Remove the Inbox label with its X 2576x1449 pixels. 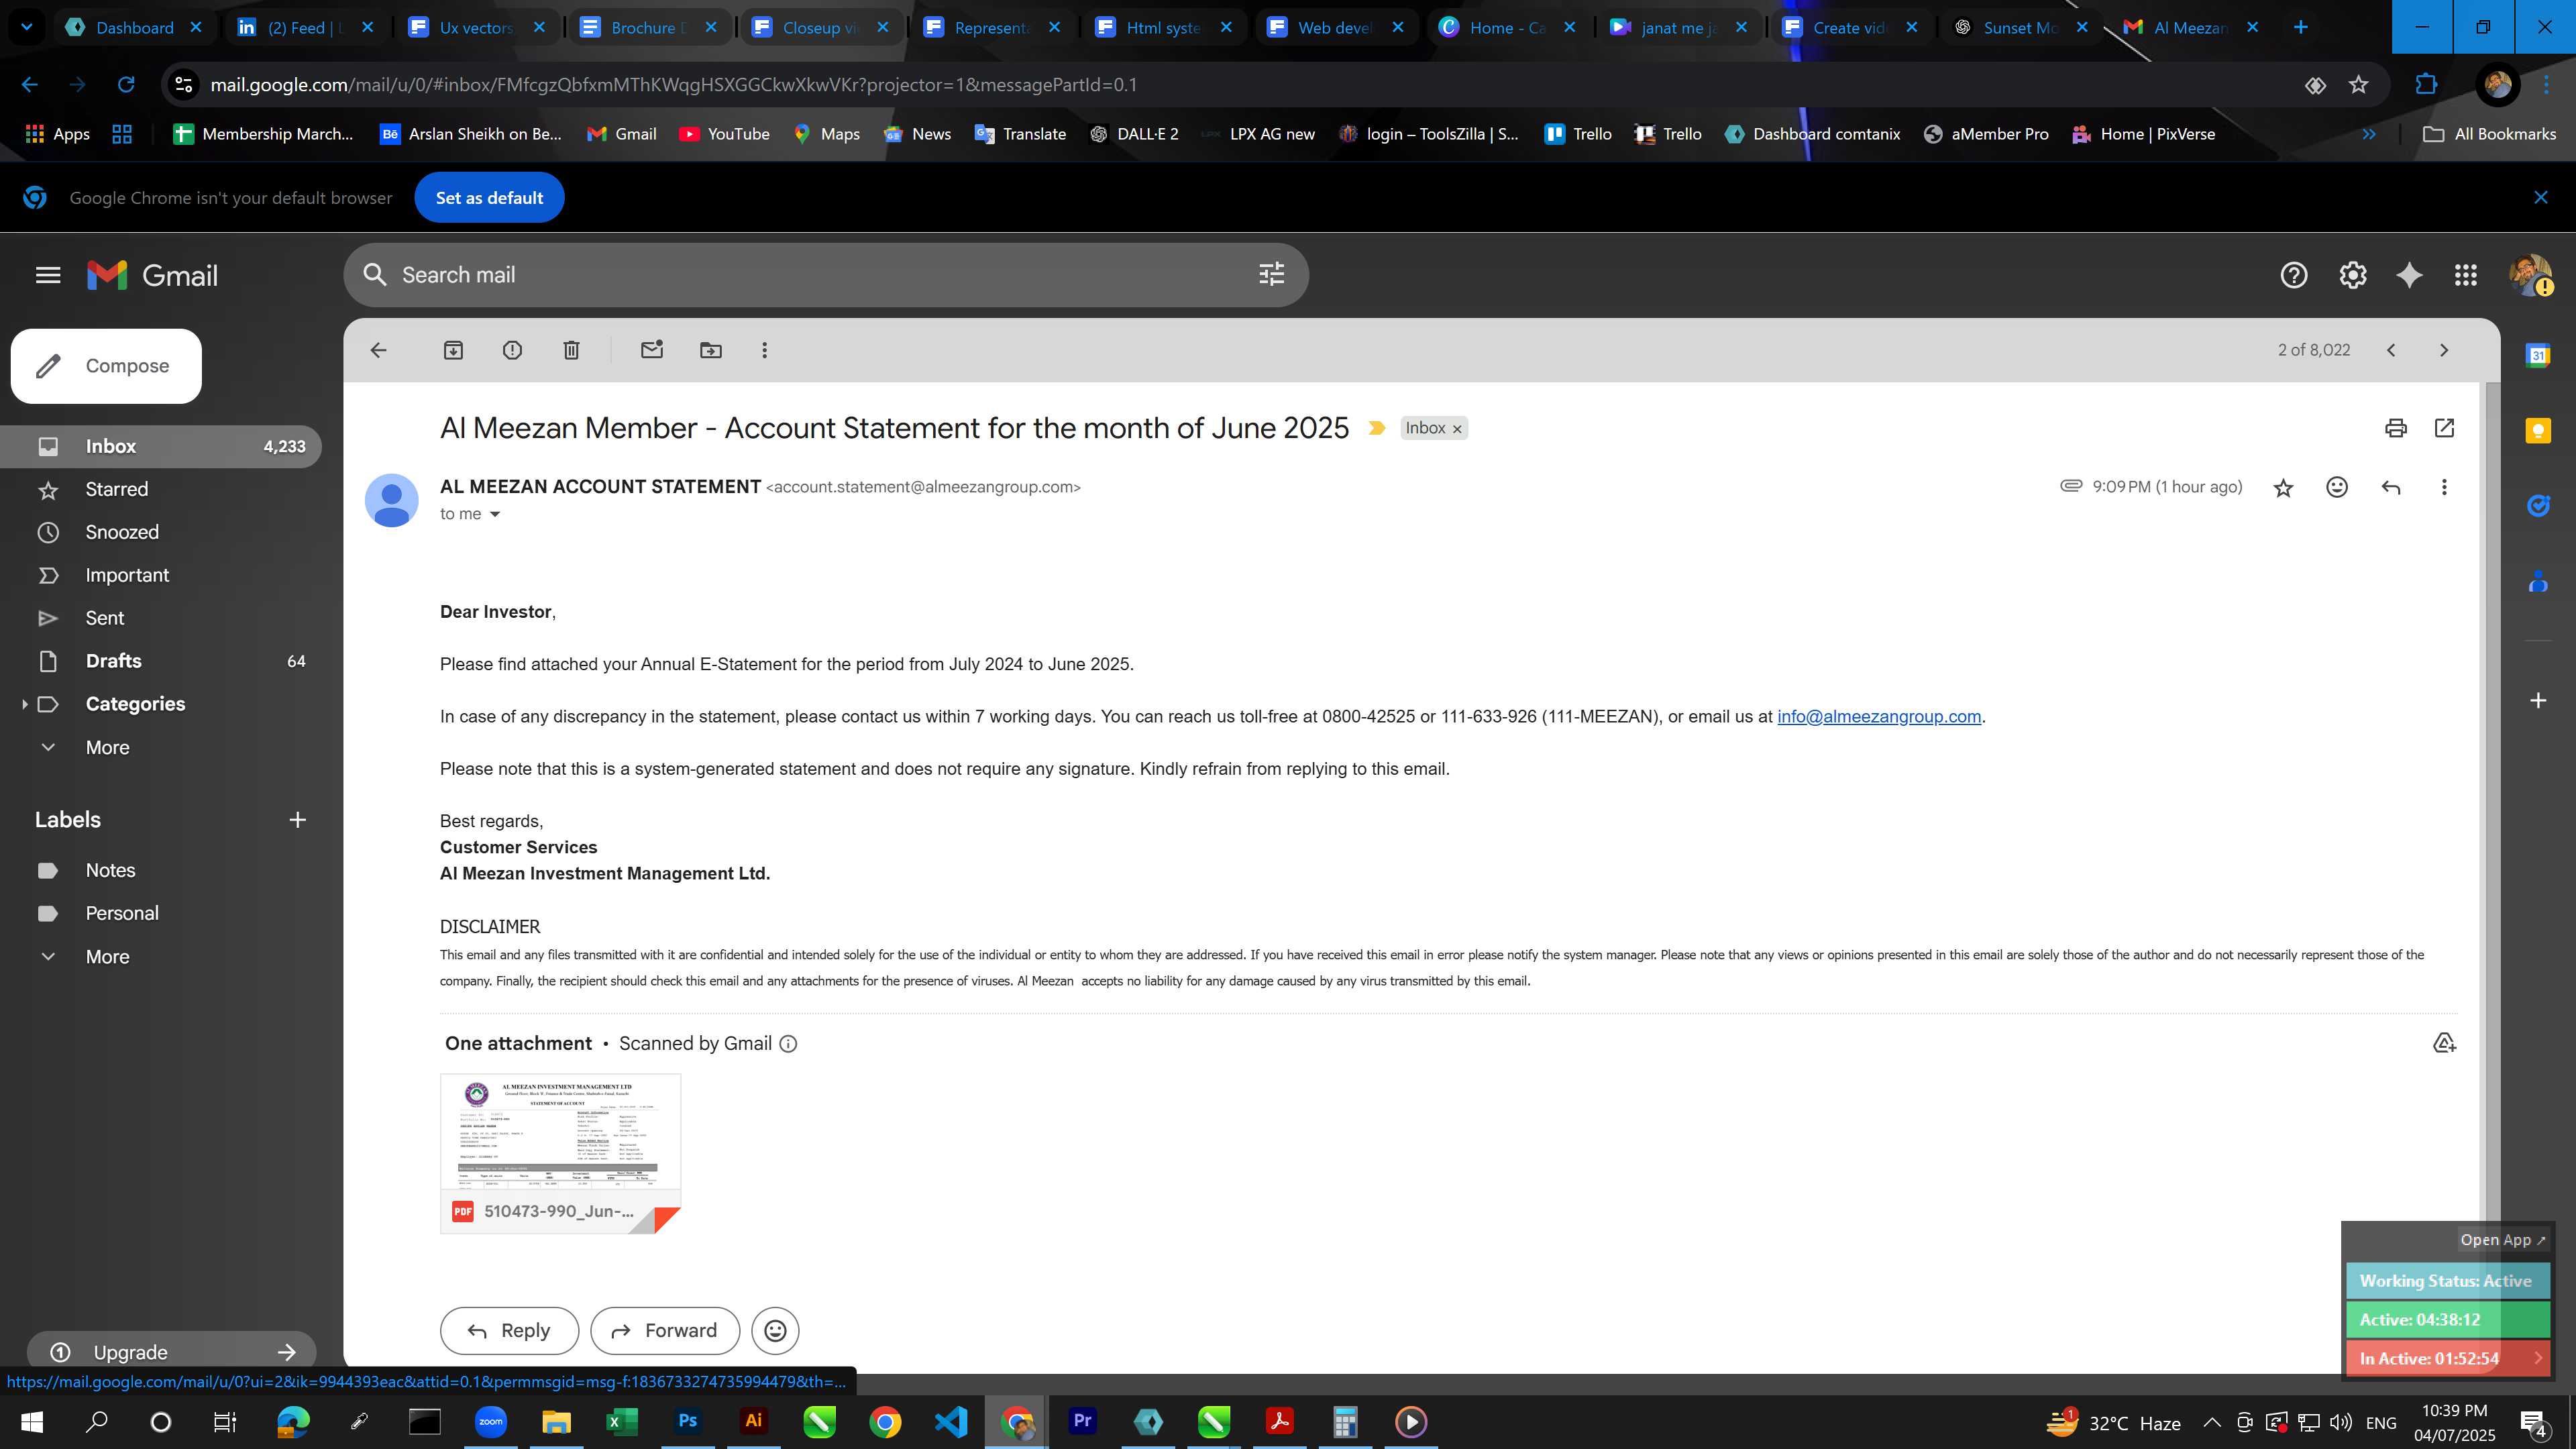[1457, 429]
